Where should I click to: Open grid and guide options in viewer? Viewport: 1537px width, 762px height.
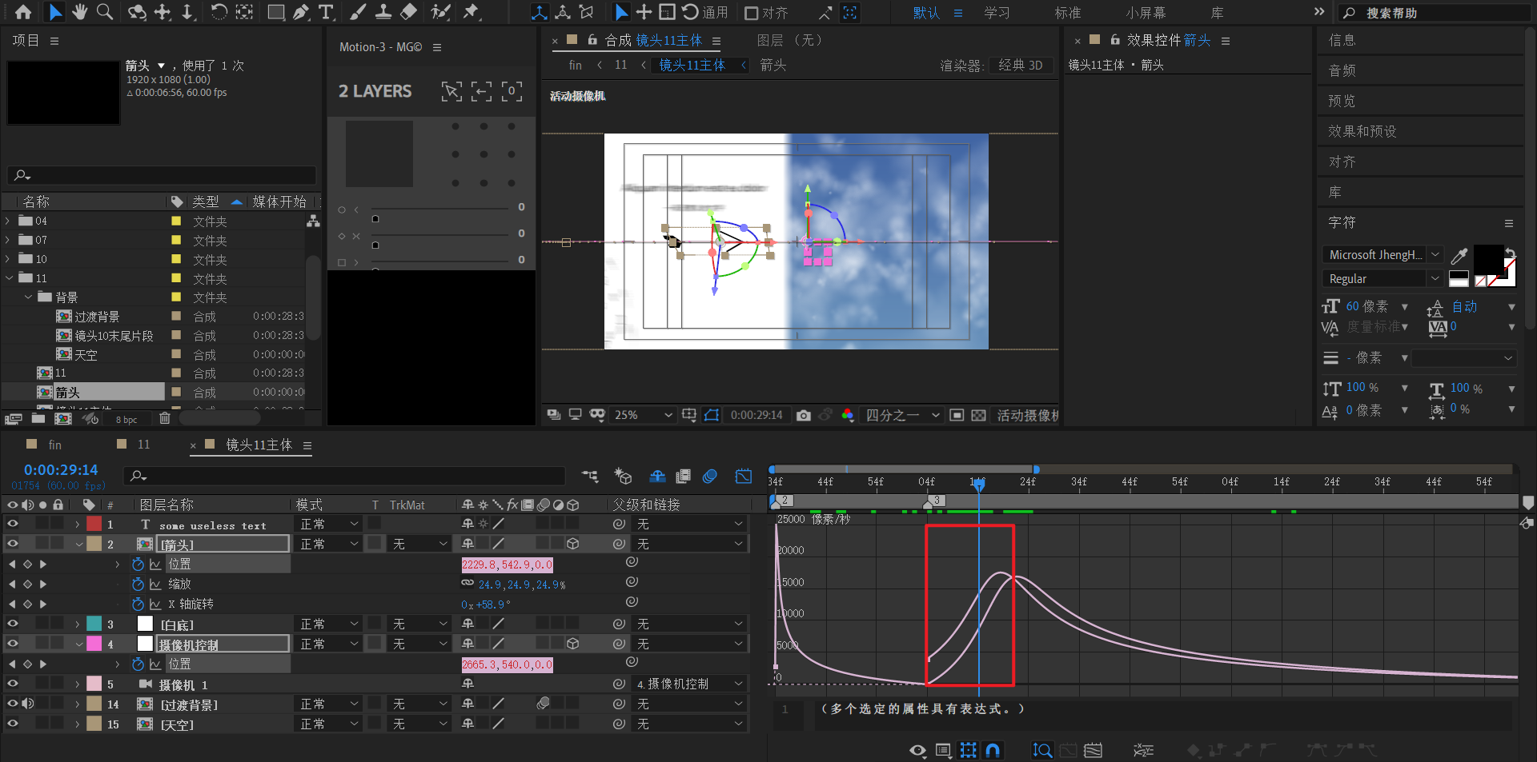pyautogui.click(x=689, y=415)
